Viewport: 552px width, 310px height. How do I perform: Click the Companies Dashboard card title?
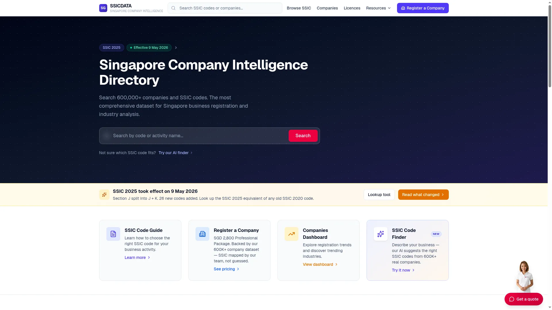point(315,234)
